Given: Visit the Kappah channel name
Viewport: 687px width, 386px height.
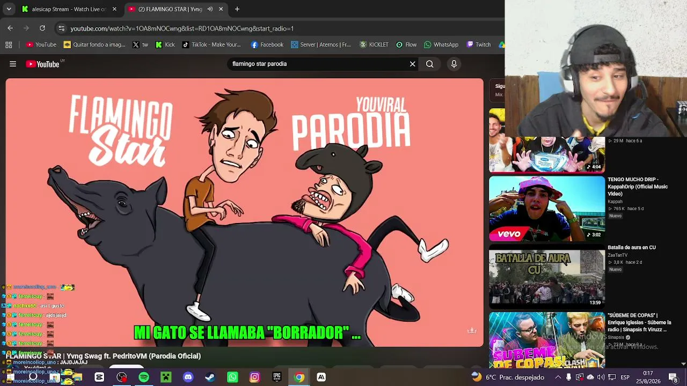Looking at the screenshot, I should coord(615,202).
